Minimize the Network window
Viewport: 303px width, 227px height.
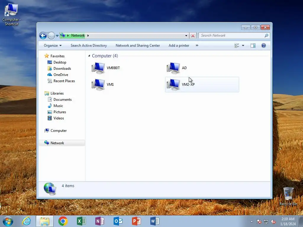click(246, 27)
